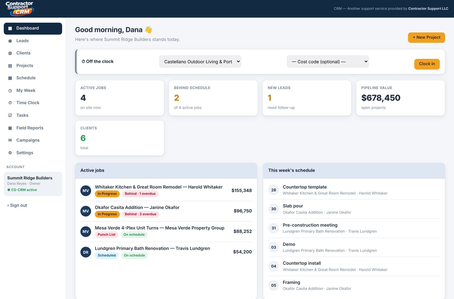Screen dimensions: 454x299
Task: Click the Leads sidebar icon
Action: 10,41
